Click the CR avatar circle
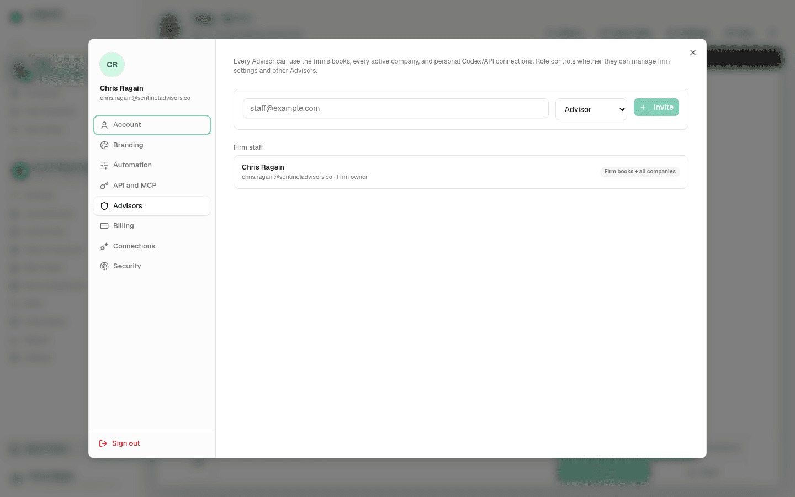This screenshot has width=795, height=497. 112,65
